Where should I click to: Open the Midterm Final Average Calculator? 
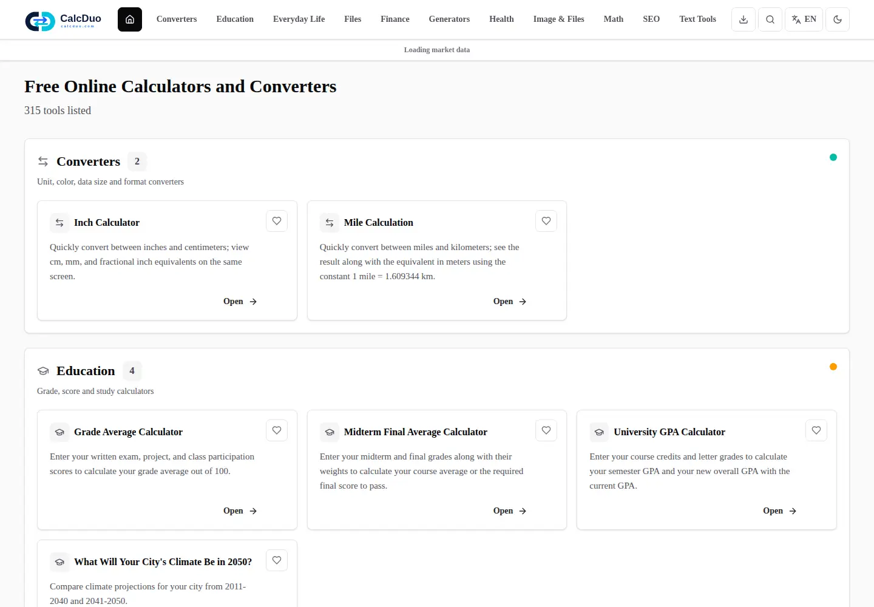(x=510, y=511)
